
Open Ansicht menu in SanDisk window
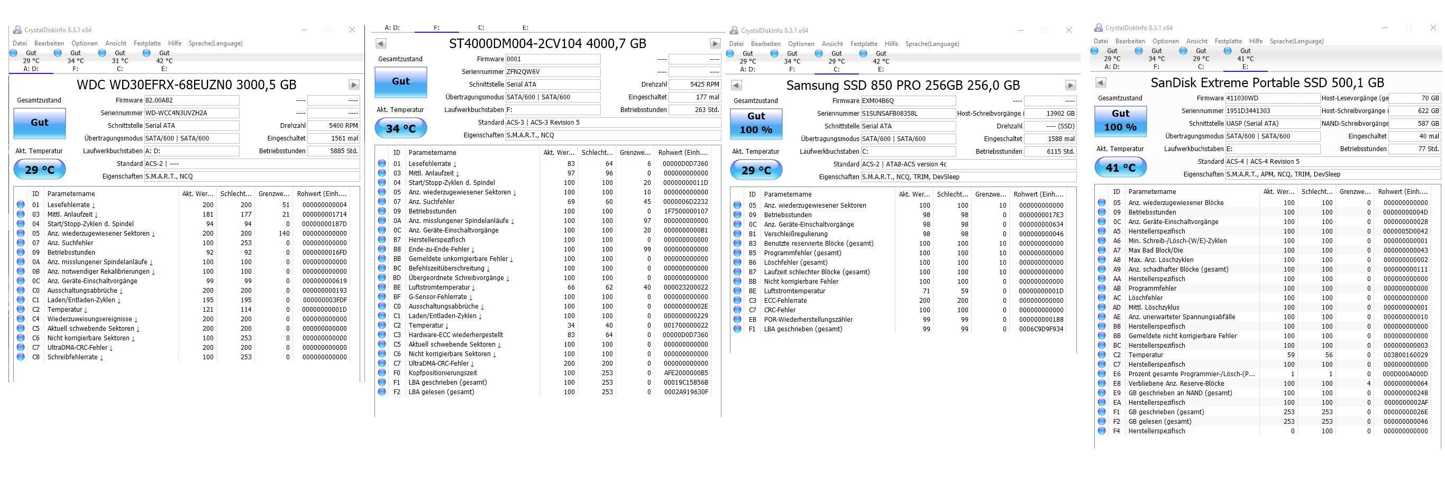click(1197, 41)
